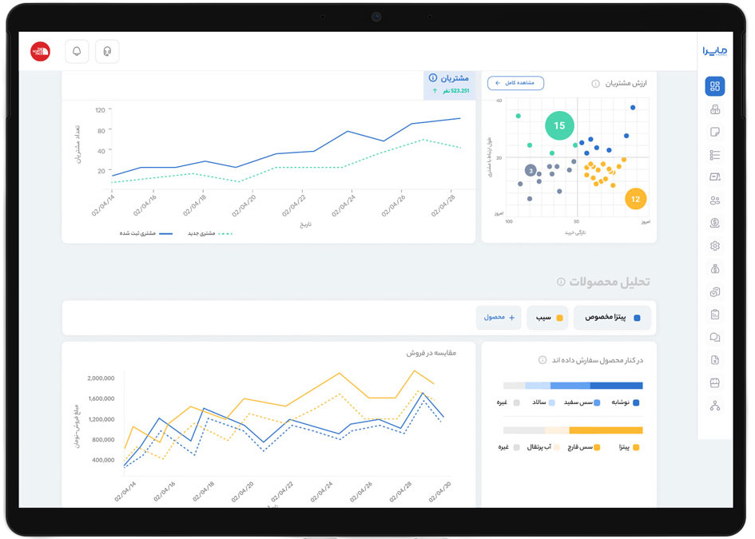Screen dimensions: 755x539
Task: Open the money bag icon in sidebar
Action: (x=714, y=269)
